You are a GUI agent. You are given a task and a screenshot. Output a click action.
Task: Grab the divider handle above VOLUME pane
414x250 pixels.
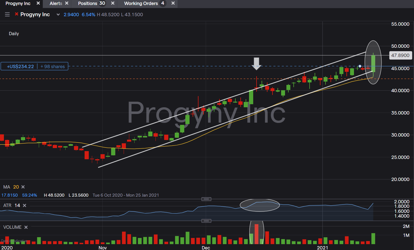[206, 221]
